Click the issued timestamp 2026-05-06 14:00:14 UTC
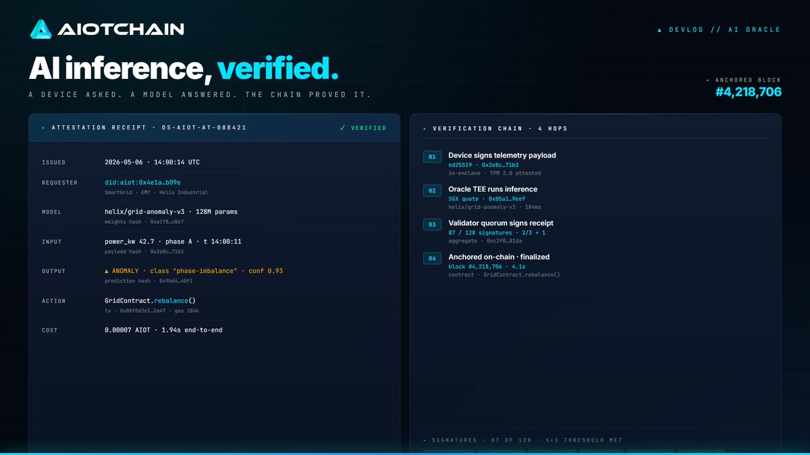Image resolution: width=810 pixels, height=455 pixels. tap(152, 162)
